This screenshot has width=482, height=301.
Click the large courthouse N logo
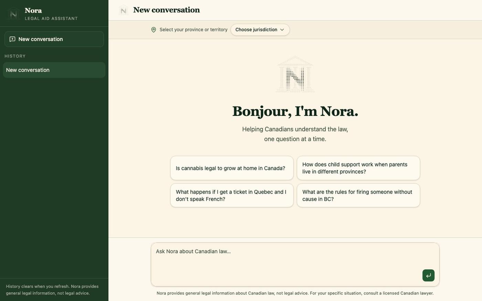(x=295, y=74)
